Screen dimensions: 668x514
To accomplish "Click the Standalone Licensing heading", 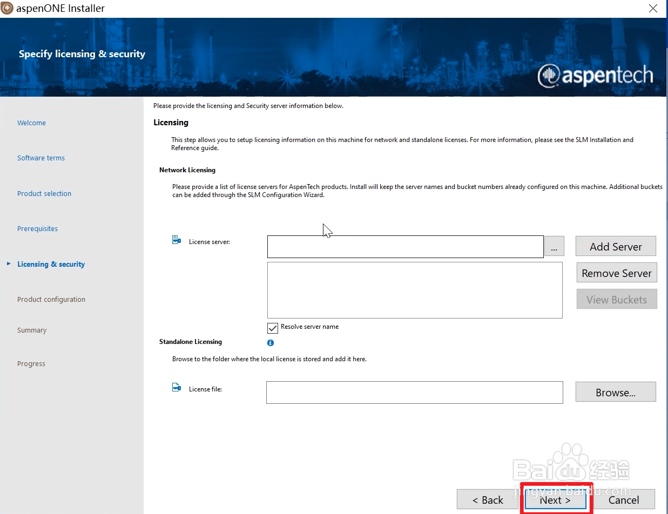I will tap(191, 342).
